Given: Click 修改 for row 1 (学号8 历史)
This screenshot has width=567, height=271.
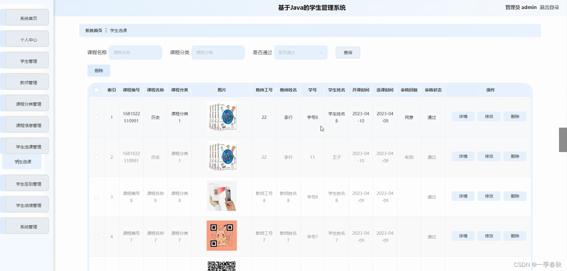Looking at the screenshot, I should [x=489, y=116].
